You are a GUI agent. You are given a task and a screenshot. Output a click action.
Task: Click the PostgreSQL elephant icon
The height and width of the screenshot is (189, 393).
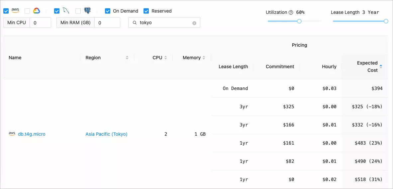(x=87, y=11)
